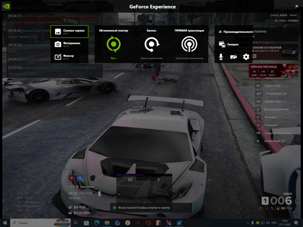Open the Mail app on taskbar
303x227 pixels.
[118, 223]
